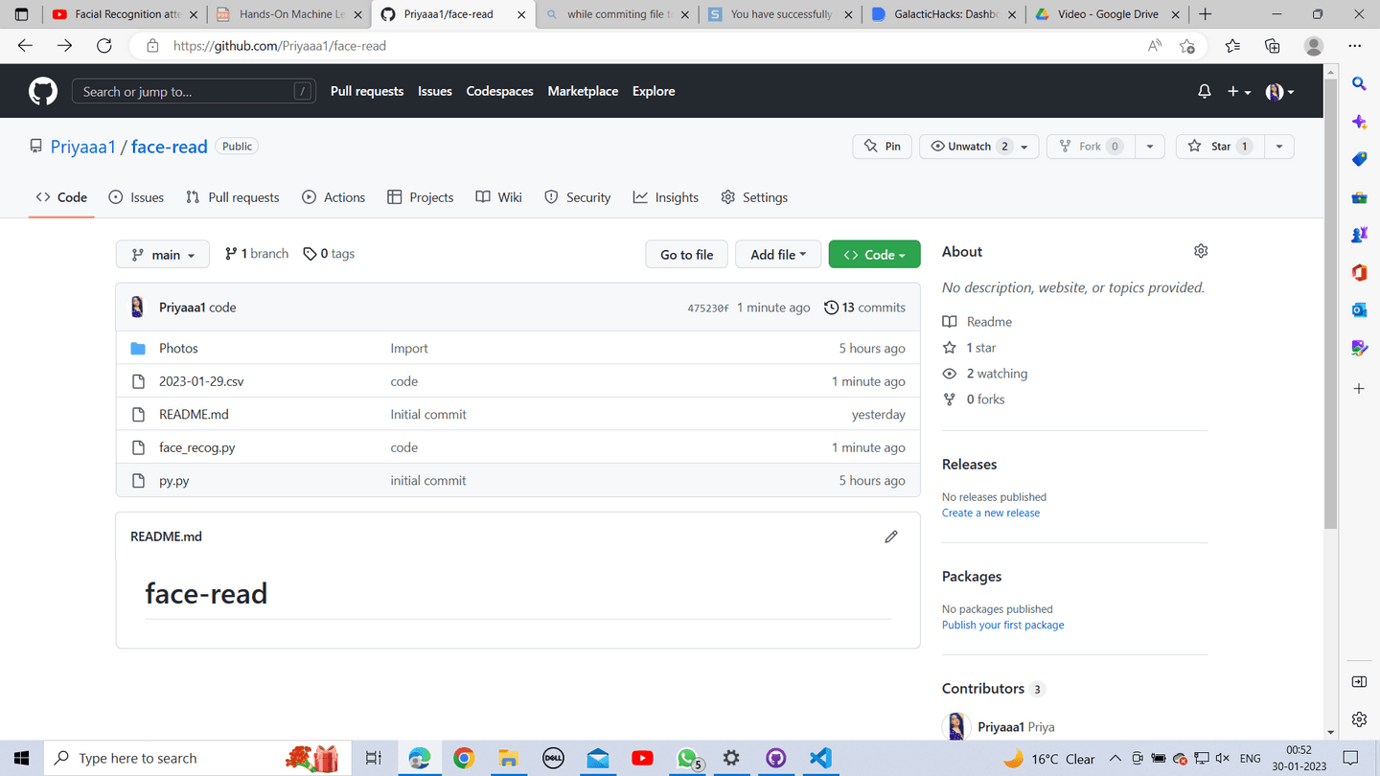
Task: Click the browser refresh button
Action: [104, 46]
